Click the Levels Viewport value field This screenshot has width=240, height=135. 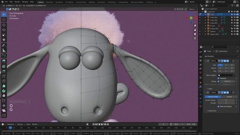226,100
